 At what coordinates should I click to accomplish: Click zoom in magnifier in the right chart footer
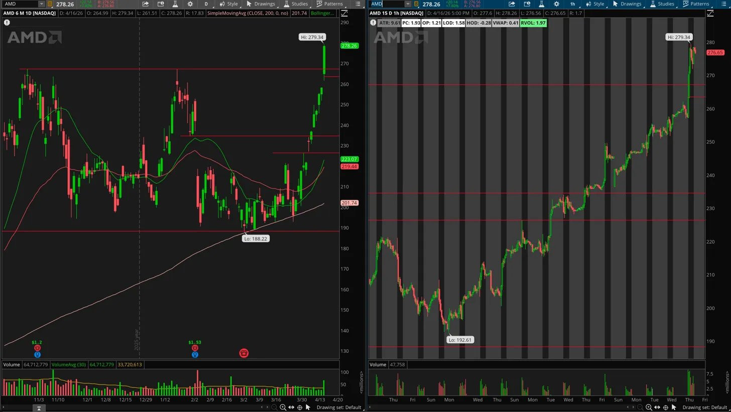pyautogui.click(x=649, y=407)
